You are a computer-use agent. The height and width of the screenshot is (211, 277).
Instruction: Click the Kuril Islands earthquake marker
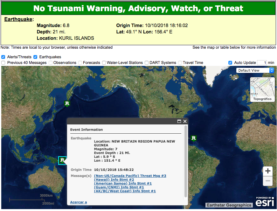coord(67,103)
